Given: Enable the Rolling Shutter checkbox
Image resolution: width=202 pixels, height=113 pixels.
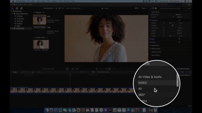Looking at the screenshot, I should (x=150, y=49).
